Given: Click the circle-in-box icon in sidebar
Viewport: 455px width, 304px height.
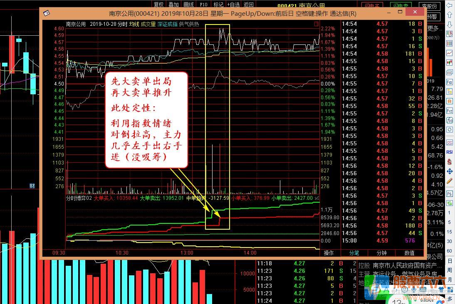Looking at the screenshot, I should click(x=450, y=130).
